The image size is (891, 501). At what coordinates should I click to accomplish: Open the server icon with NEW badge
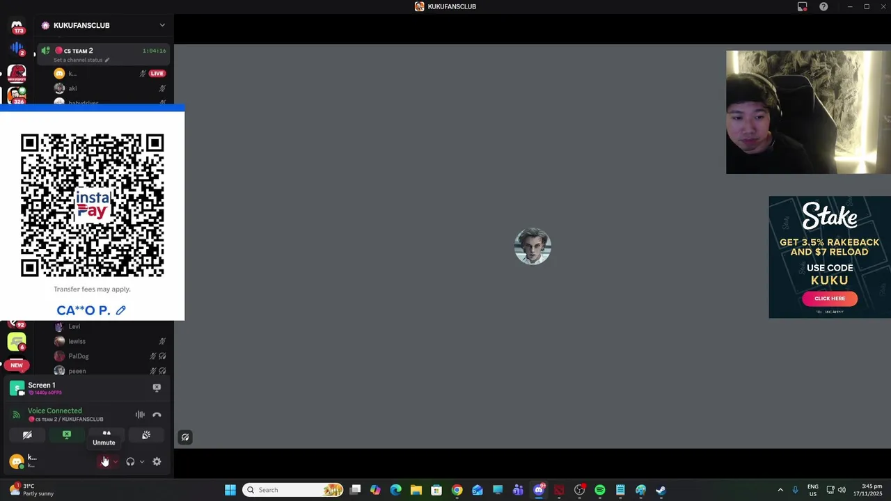[17, 365]
